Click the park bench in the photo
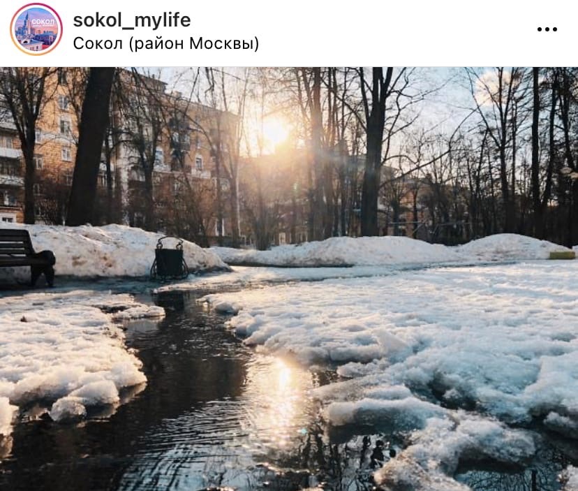The width and height of the screenshot is (578, 491). click(x=26, y=256)
